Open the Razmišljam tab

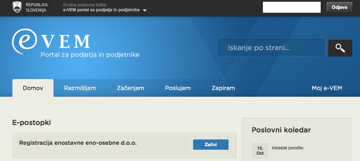[x=80, y=88]
